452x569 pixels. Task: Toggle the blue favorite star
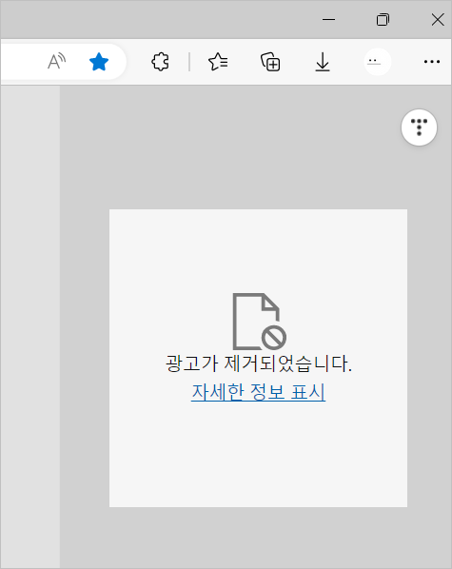click(x=99, y=62)
